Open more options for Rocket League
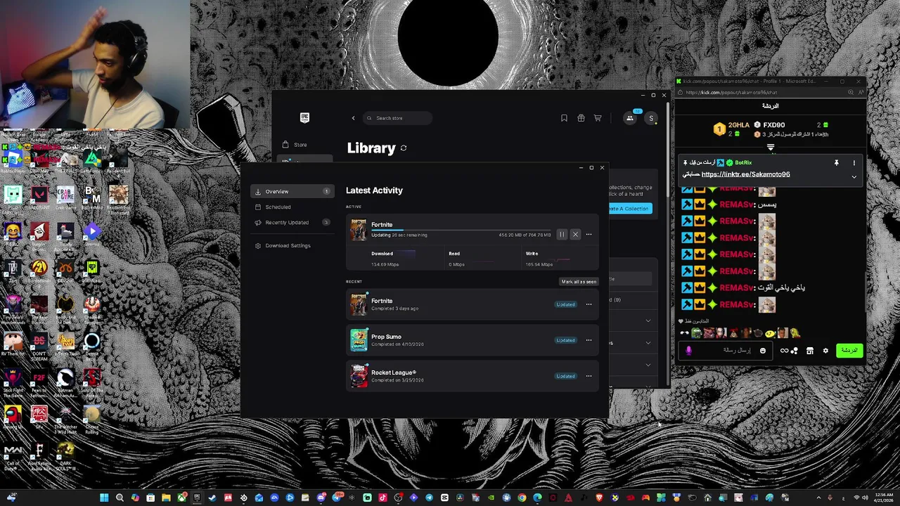 click(x=589, y=376)
